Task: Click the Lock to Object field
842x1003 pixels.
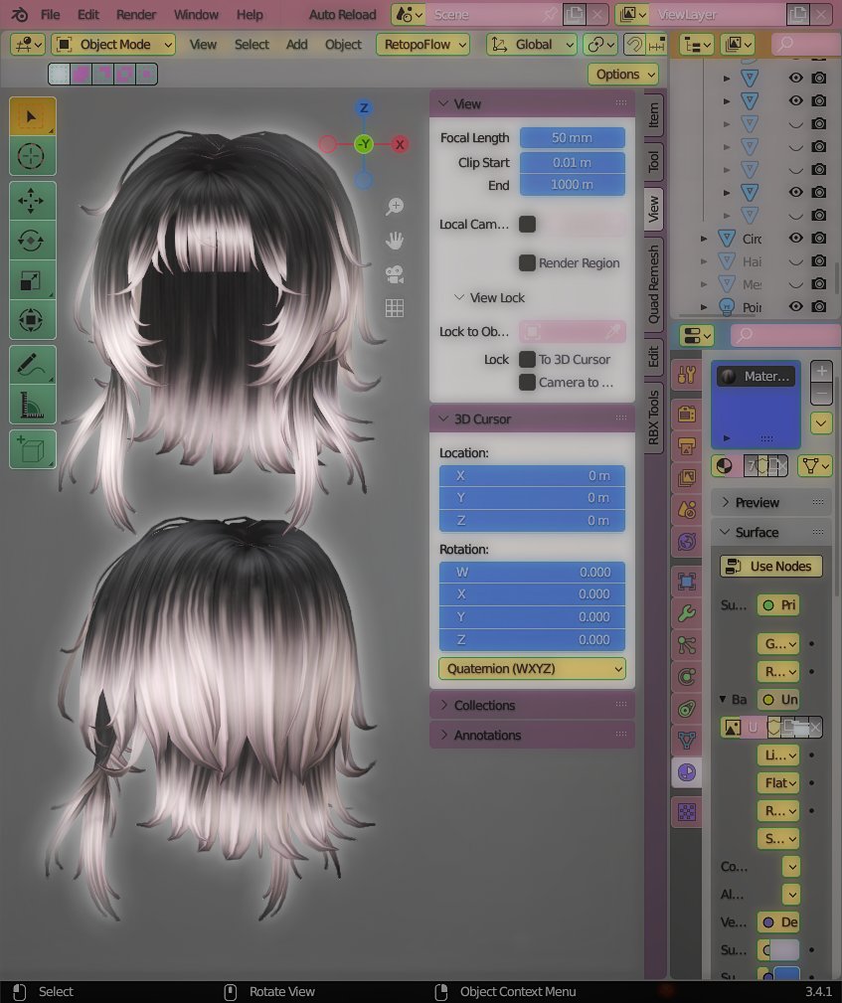Action: tap(572, 332)
